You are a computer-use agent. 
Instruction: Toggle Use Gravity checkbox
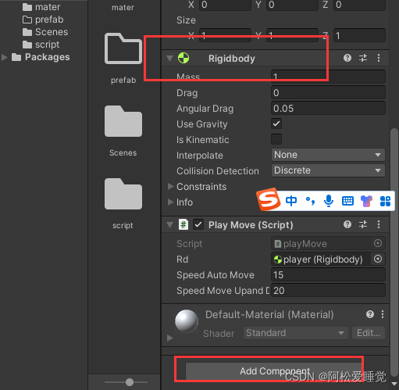[x=276, y=123]
